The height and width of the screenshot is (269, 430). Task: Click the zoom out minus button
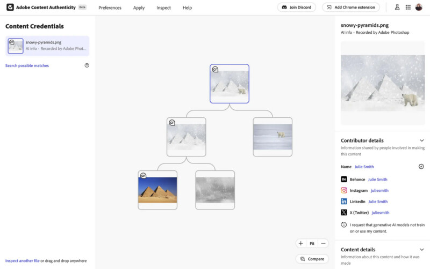(x=323, y=243)
